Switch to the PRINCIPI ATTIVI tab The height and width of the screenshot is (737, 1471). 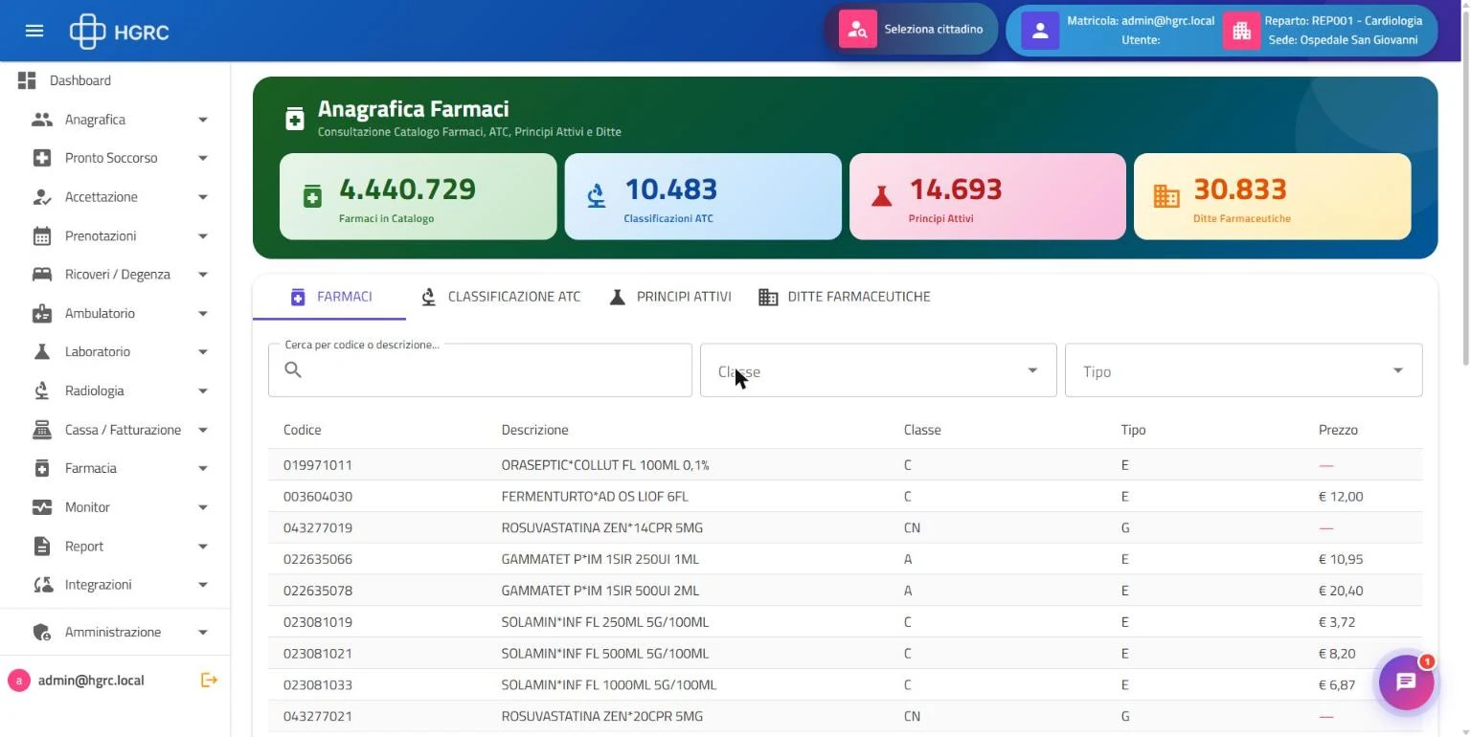pos(670,297)
